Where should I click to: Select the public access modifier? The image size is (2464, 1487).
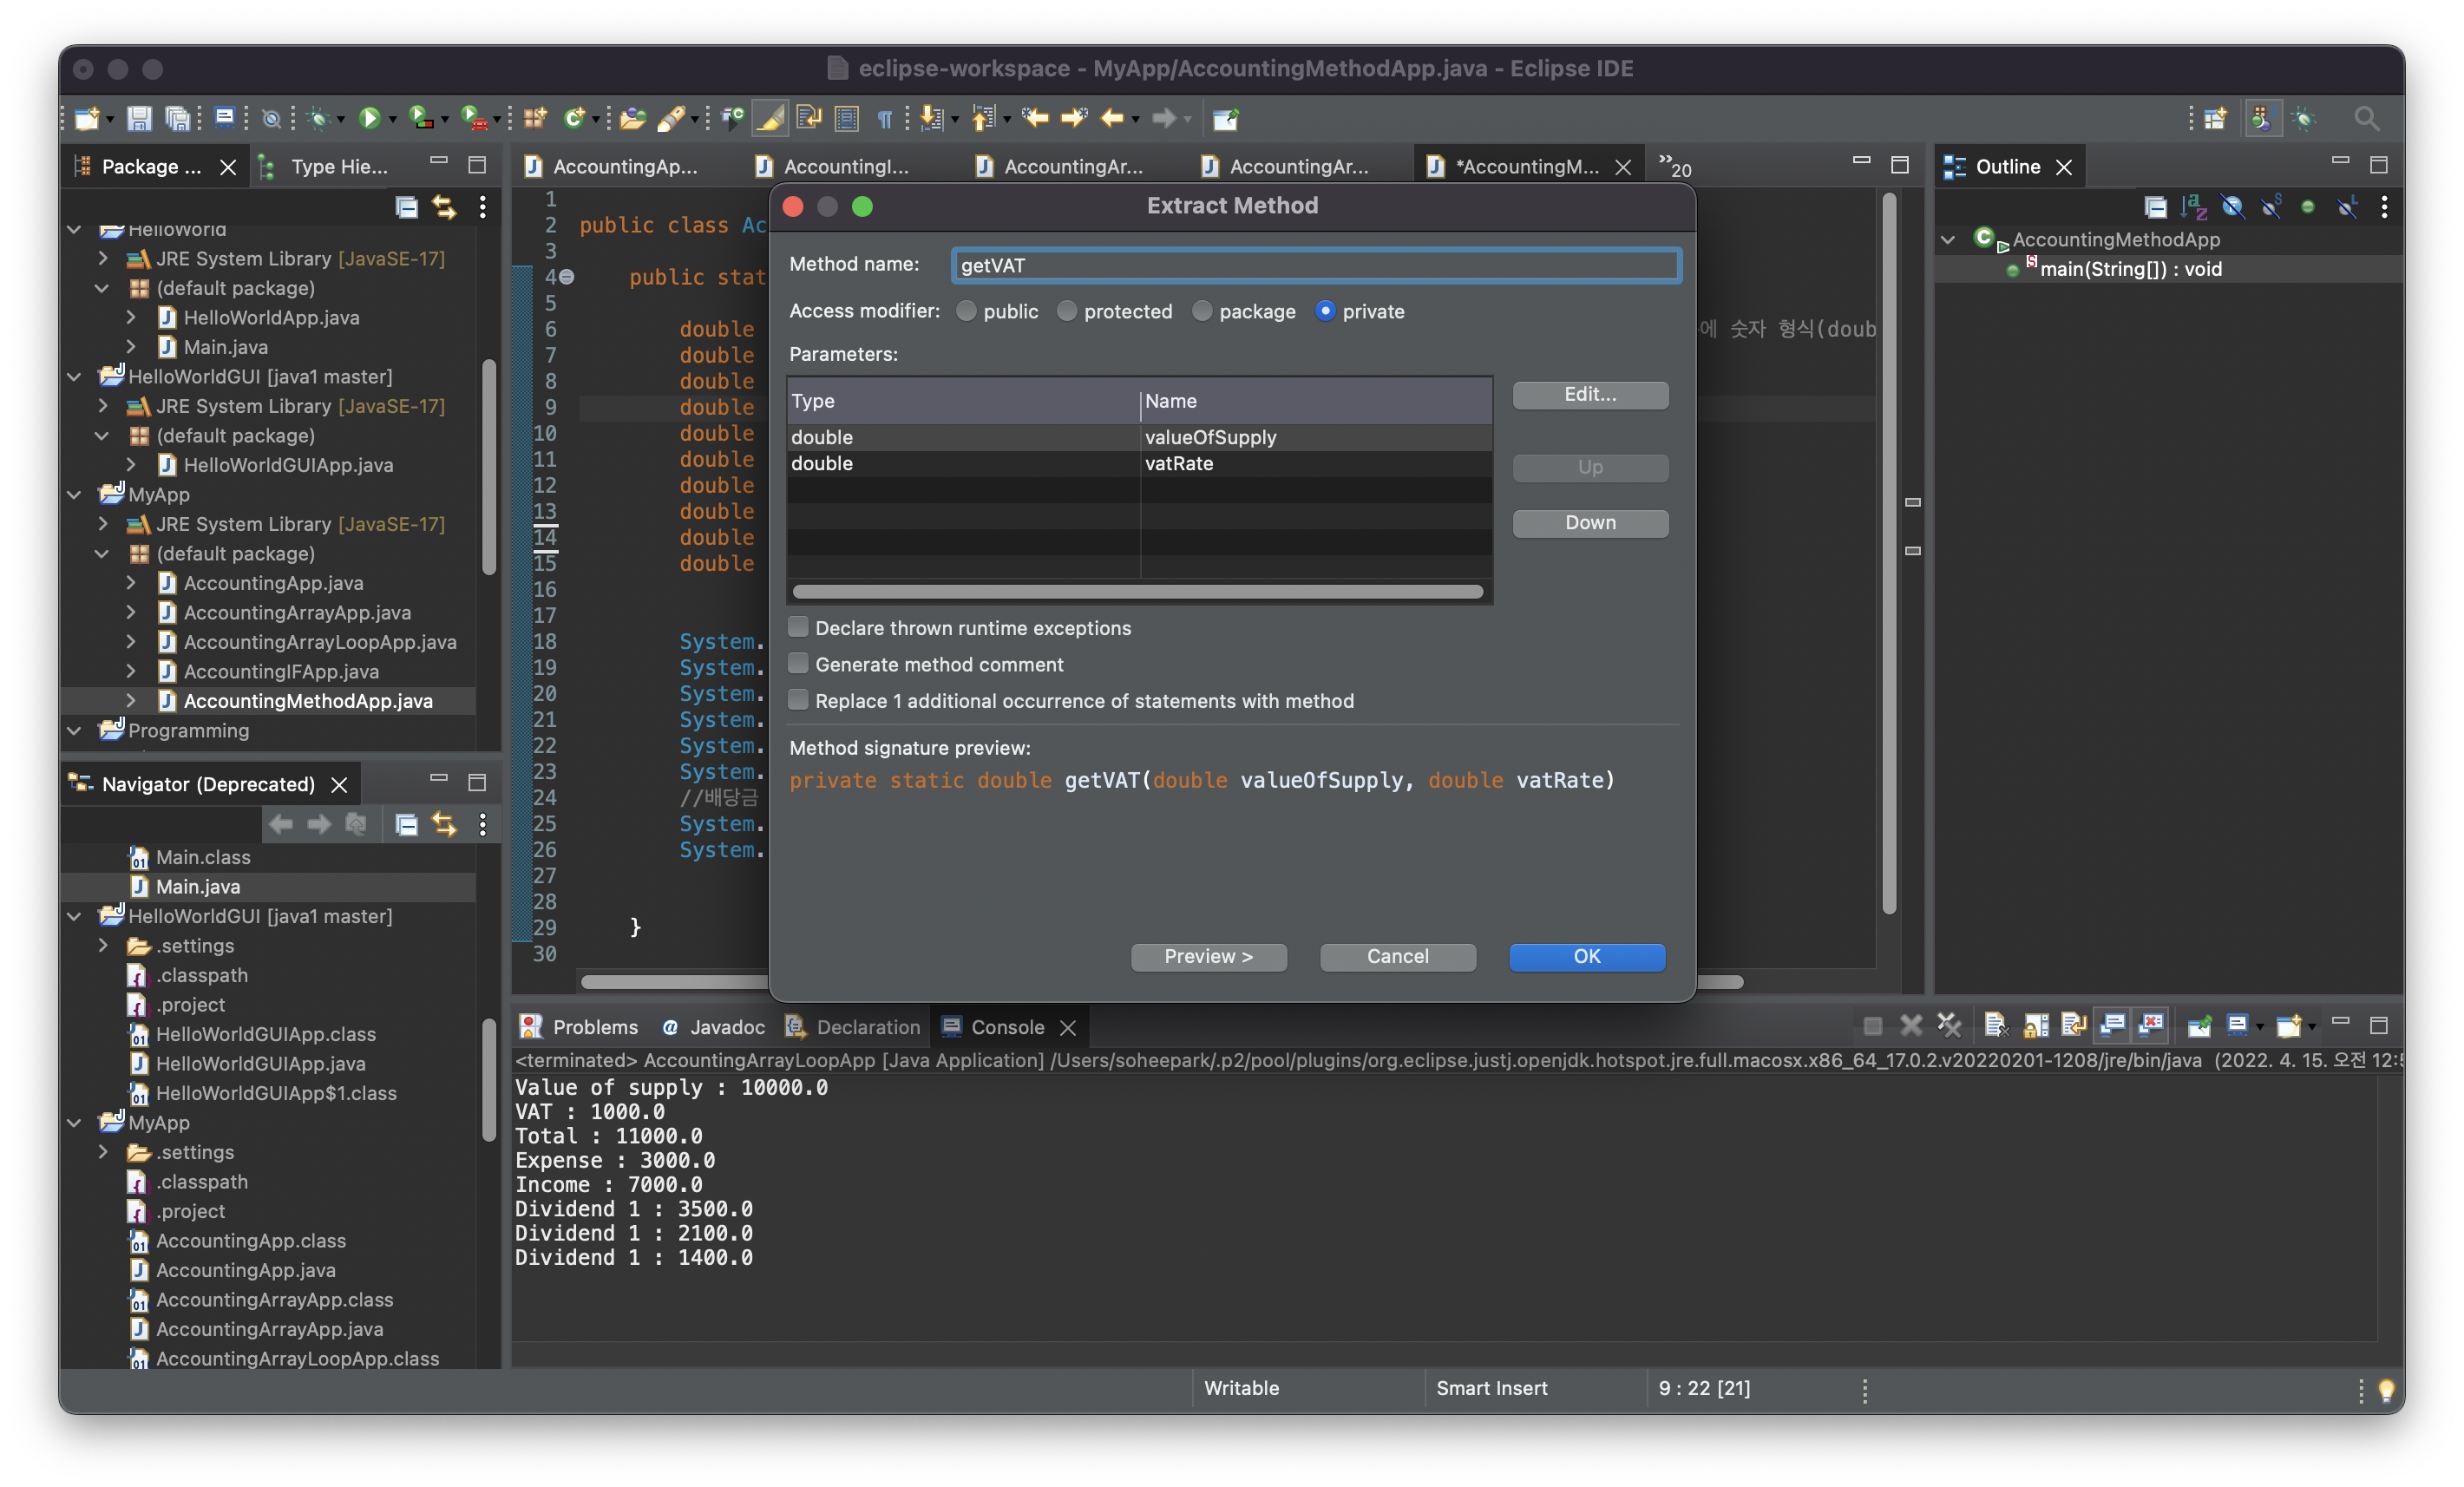click(x=966, y=311)
